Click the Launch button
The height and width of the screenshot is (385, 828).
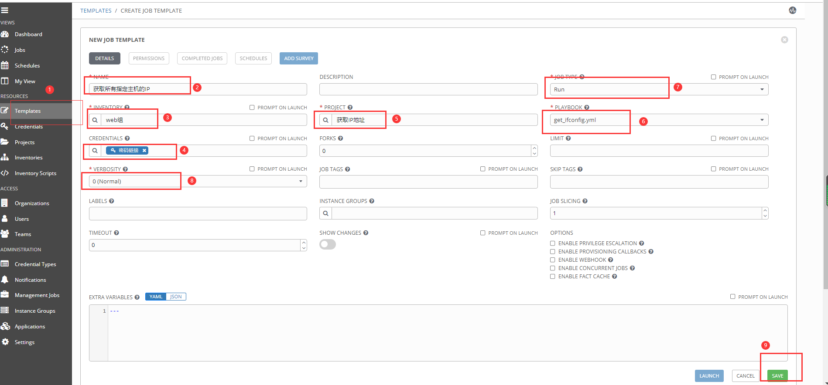pyautogui.click(x=709, y=376)
